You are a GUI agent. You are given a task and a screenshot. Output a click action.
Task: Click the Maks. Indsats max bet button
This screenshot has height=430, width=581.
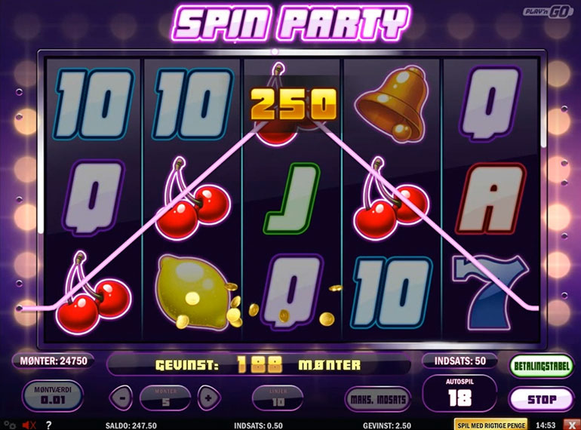point(378,399)
